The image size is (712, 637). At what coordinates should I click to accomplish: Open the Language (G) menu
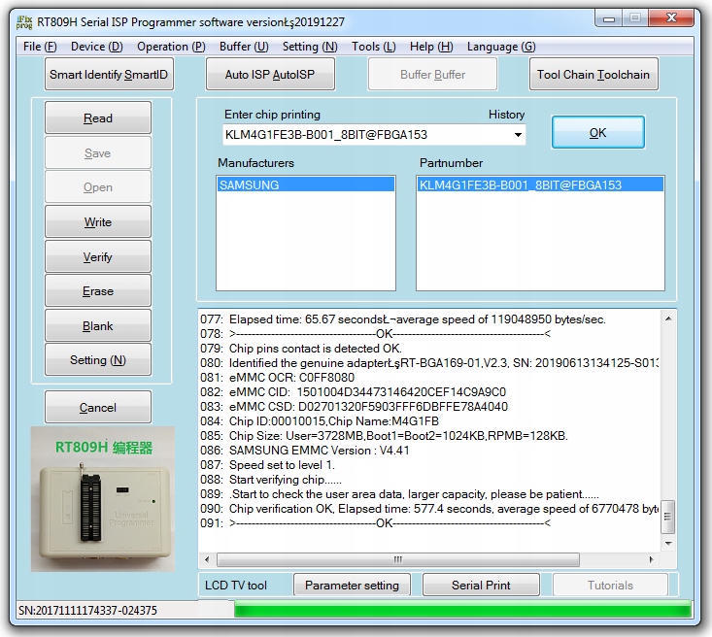501,47
